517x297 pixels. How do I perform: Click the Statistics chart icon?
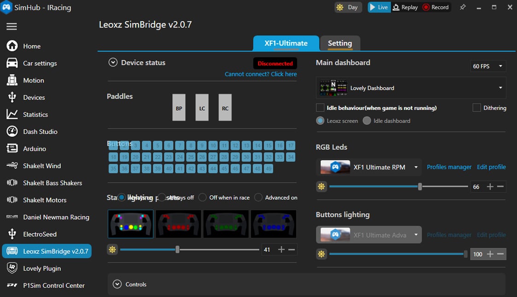pos(12,114)
